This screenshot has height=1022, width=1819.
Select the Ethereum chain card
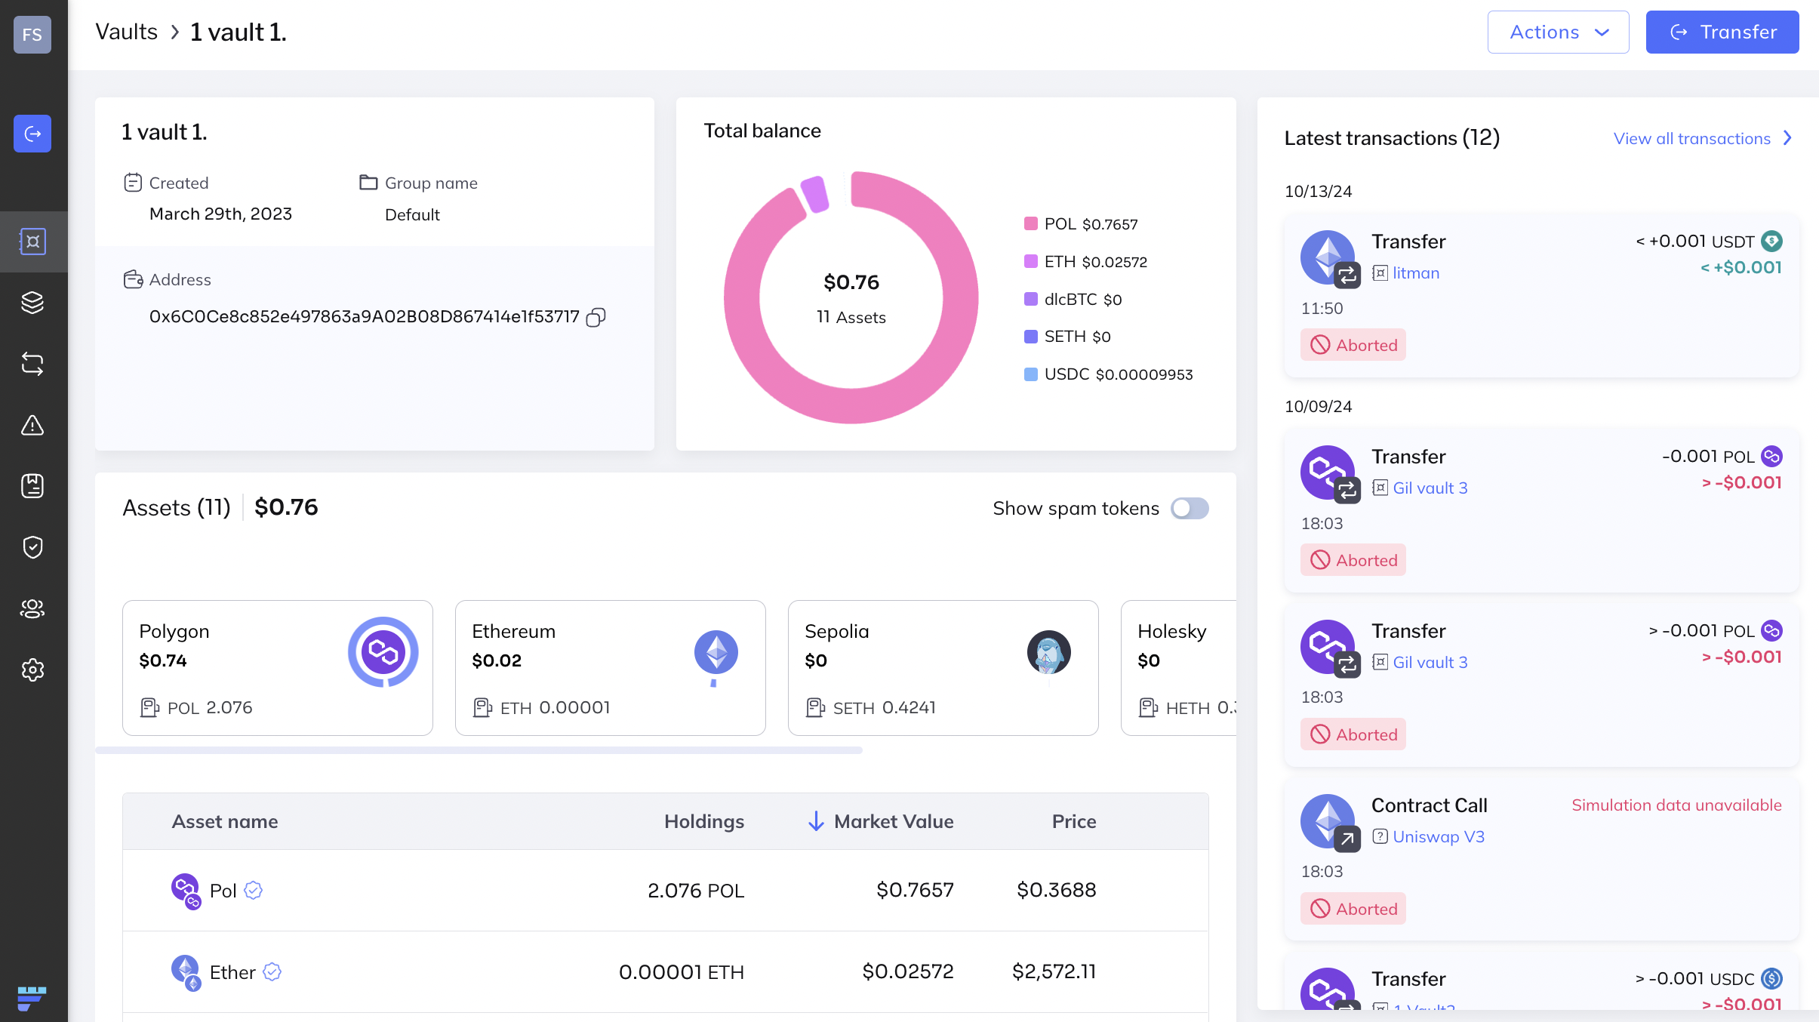coord(611,668)
